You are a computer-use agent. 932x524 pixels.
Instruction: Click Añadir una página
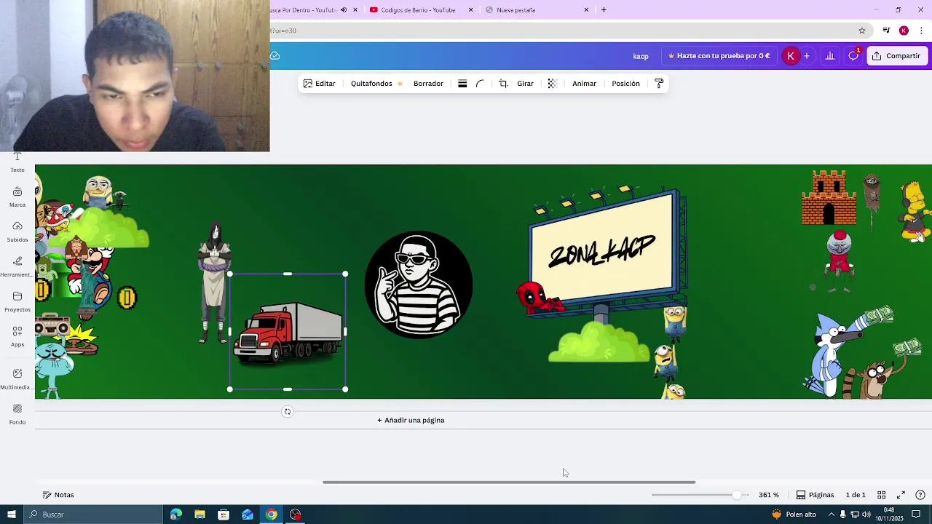tap(411, 420)
